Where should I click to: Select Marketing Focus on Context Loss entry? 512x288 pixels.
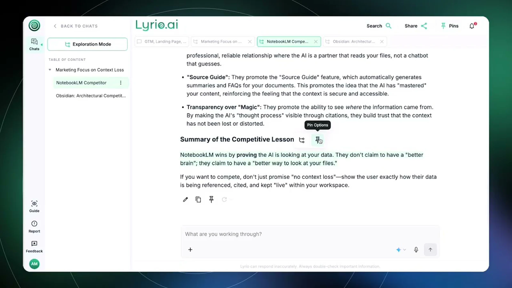90,70
